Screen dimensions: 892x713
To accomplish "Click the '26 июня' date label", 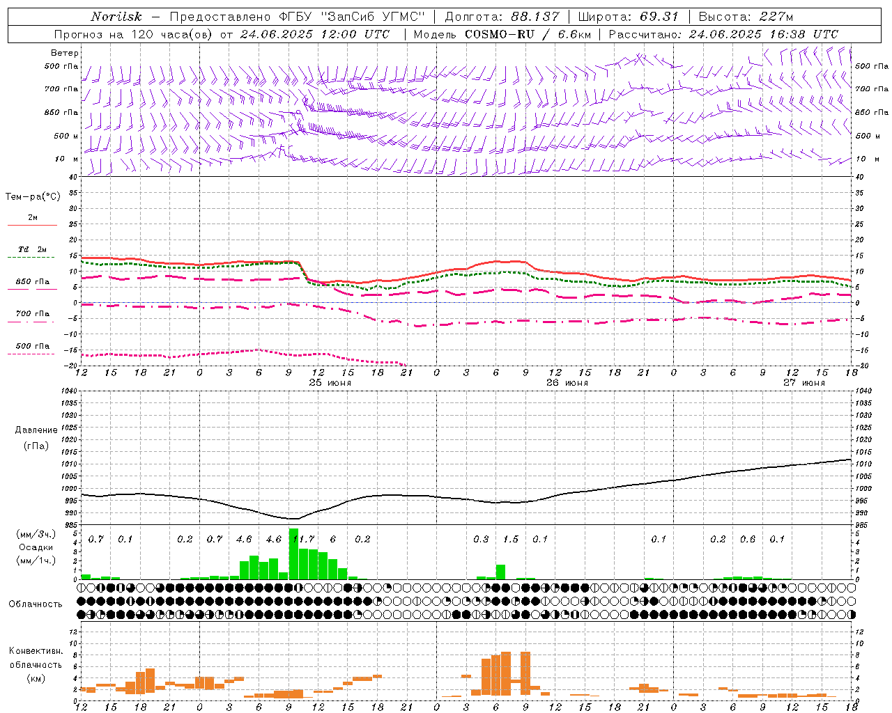I will click(567, 382).
